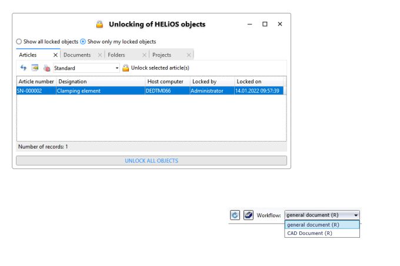The image size is (400, 266).
Task: Sort by the Locked on column header
Action: (x=259, y=82)
